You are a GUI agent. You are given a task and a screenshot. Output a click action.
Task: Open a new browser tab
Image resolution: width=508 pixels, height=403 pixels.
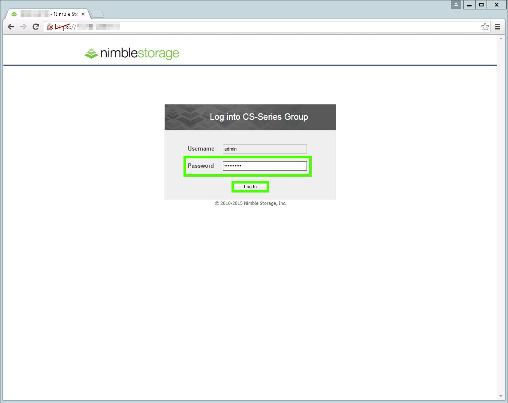coord(97,14)
